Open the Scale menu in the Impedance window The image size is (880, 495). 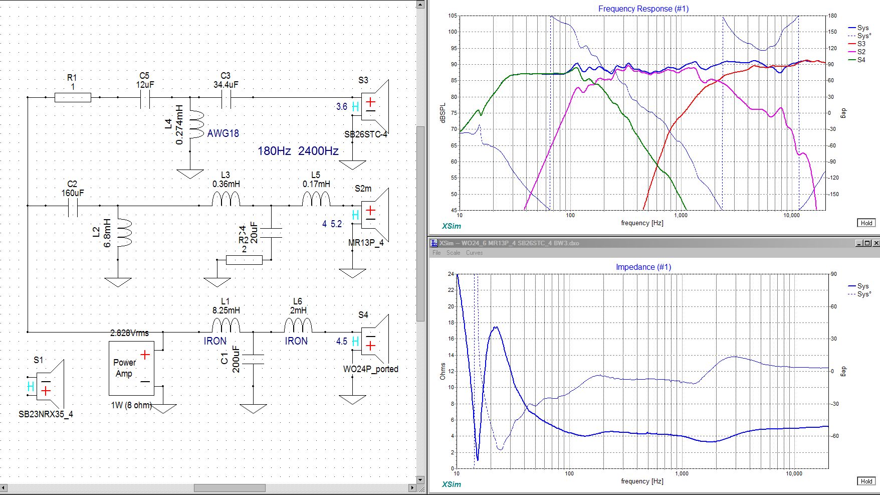pos(453,253)
